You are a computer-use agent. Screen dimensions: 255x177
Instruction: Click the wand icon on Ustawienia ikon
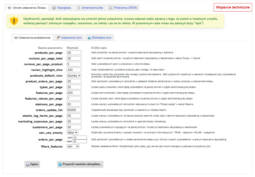tap(58, 37)
